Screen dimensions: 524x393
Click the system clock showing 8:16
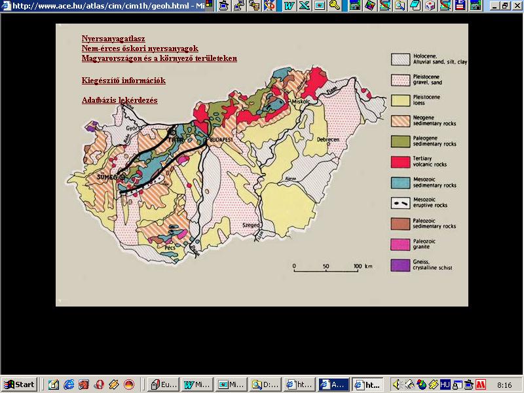504,385
